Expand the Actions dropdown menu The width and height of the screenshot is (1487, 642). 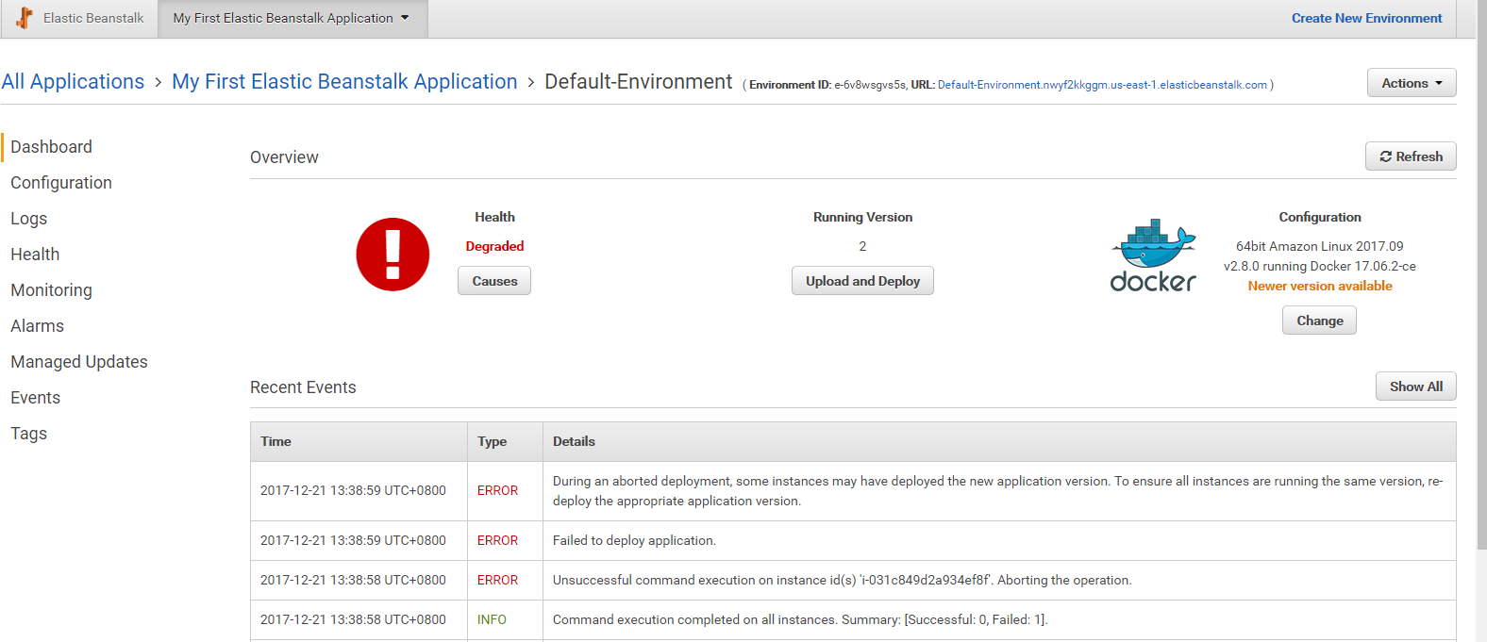coord(1411,83)
